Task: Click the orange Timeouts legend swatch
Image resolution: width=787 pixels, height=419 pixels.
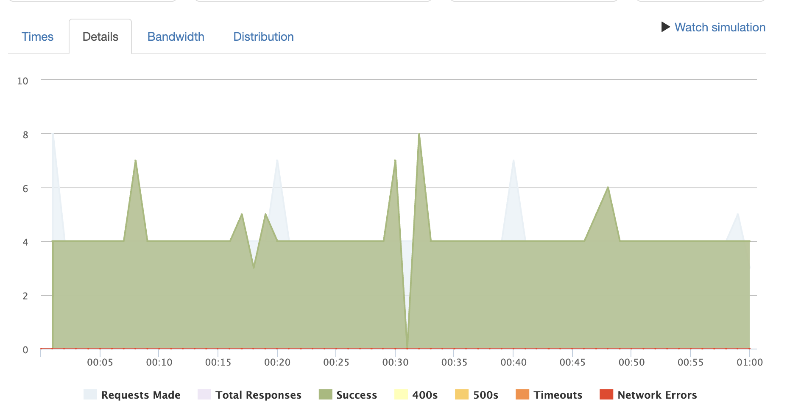Action: pyautogui.click(x=522, y=395)
